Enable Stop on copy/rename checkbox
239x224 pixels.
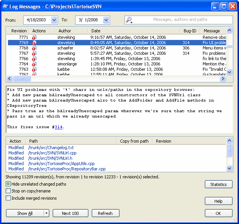coord(8,191)
